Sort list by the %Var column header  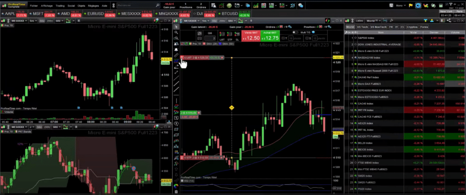point(413,33)
